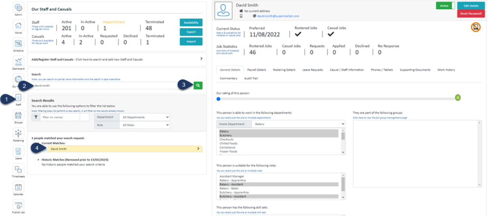488x216 pixels.
Task: Open the Role filter dropdown
Action: pyautogui.click(x=145, y=125)
